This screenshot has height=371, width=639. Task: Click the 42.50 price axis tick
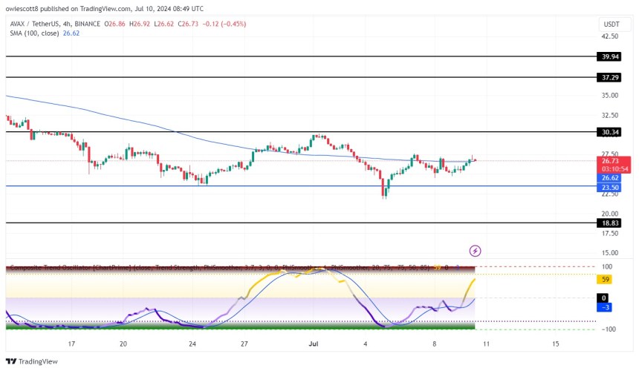pyautogui.click(x=610, y=36)
